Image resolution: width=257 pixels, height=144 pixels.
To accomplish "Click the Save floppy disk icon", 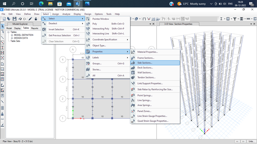I will coord(14,19).
